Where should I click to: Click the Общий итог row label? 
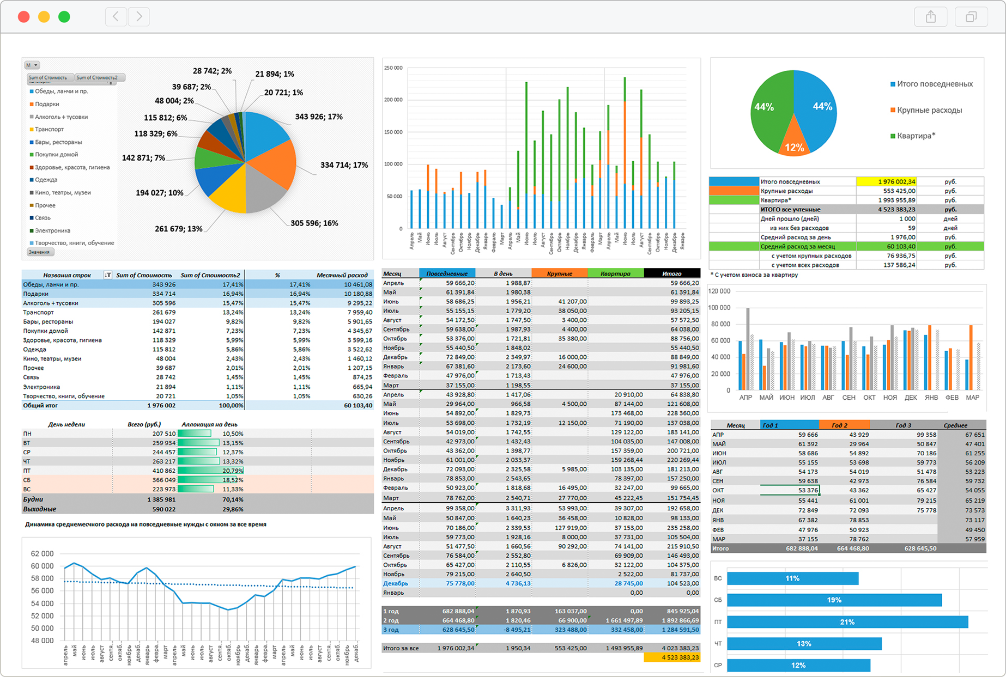coord(40,405)
